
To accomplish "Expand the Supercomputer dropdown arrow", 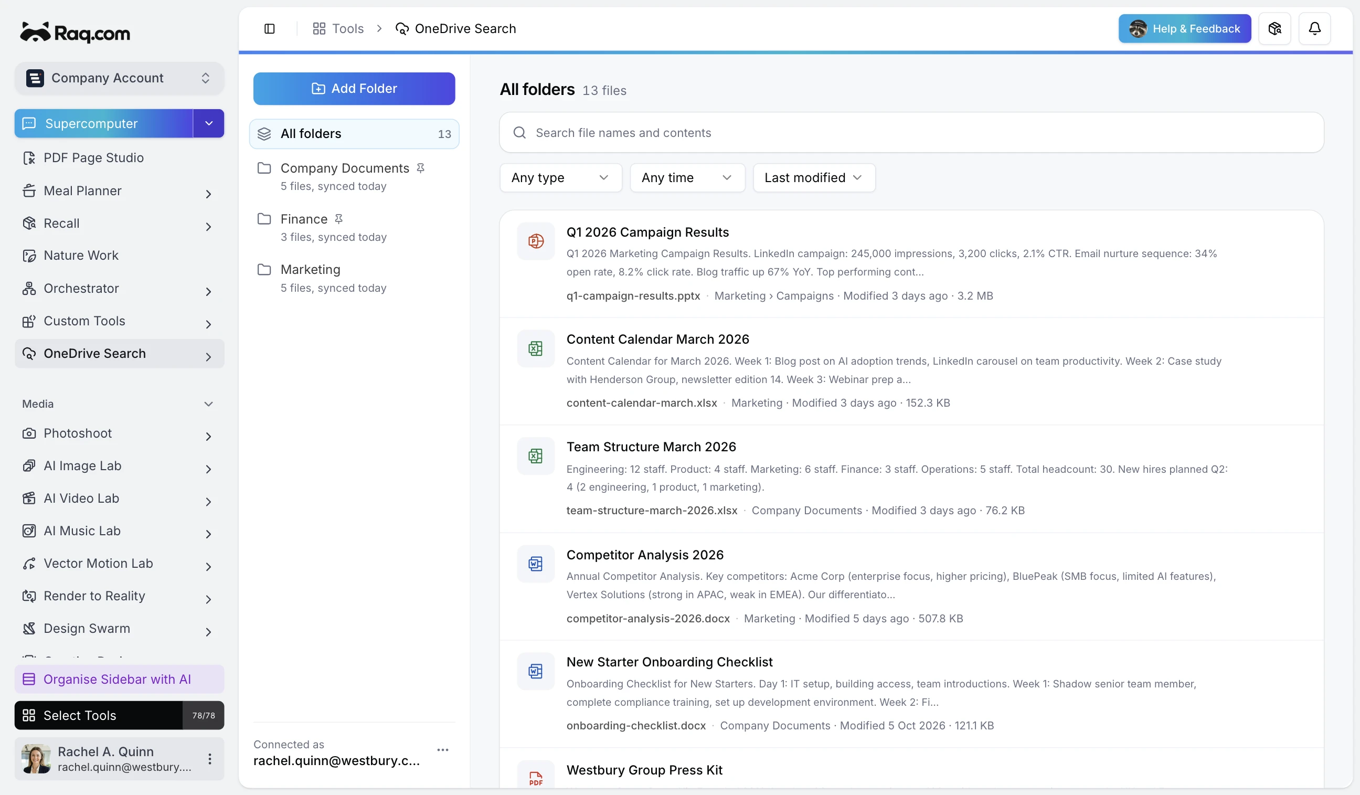I will pos(208,123).
